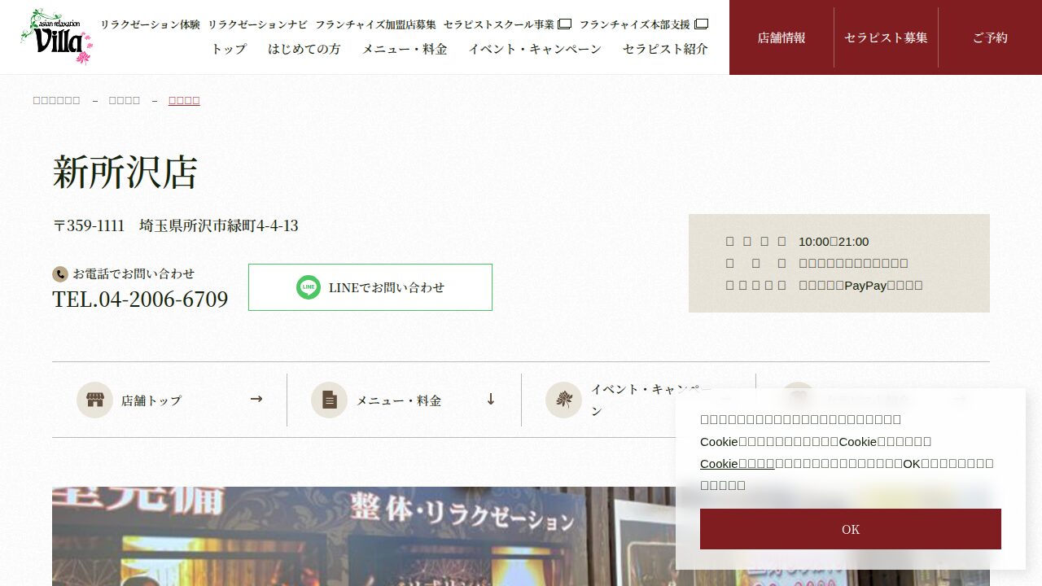Click the Villa logo in header
This screenshot has width=1042, height=586.
point(56,37)
